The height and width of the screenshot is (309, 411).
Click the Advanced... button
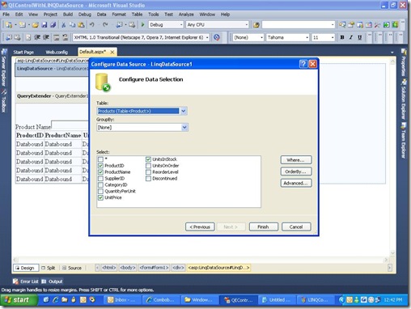[x=296, y=183]
